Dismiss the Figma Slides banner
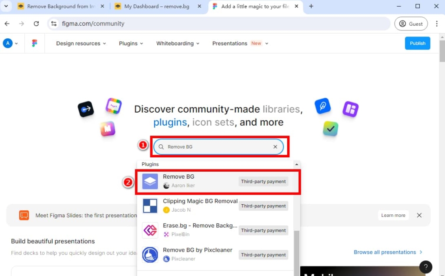Screen dimensions: 445x276 pyautogui.click(x=419, y=215)
